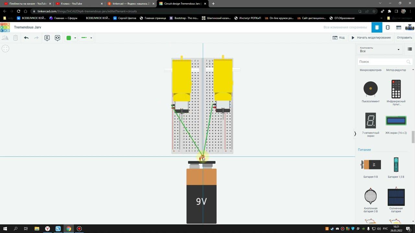Undo the last action with the left arrow
This screenshot has width=415, height=233.
click(x=26, y=38)
